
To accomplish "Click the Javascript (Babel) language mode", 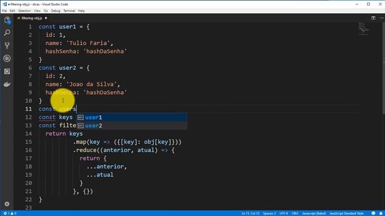I will 314,214.
